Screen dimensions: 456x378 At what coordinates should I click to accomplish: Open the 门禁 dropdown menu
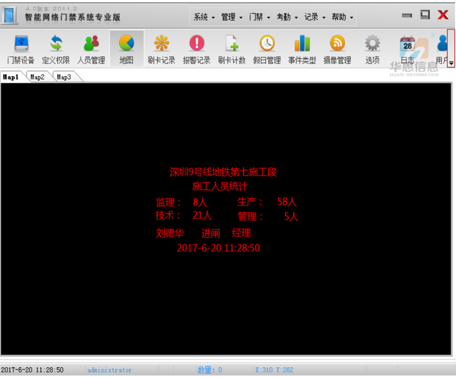(259, 17)
